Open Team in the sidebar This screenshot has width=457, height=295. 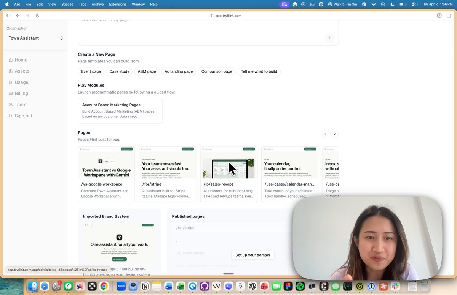click(x=18, y=105)
